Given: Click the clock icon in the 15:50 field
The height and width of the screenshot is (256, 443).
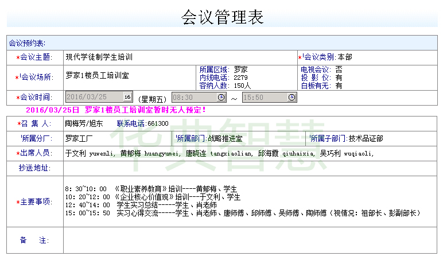Looking at the screenshot, I should pos(292,97).
